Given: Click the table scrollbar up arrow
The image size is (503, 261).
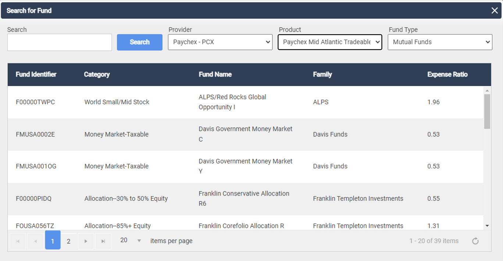Looking at the screenshot, I should (487, 90).
